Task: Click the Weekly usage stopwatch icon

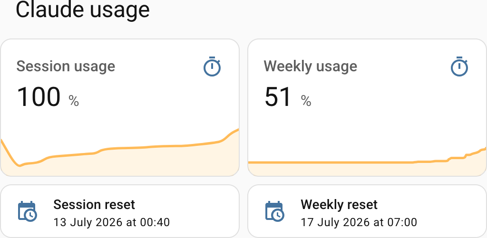Action: (459, 67)
